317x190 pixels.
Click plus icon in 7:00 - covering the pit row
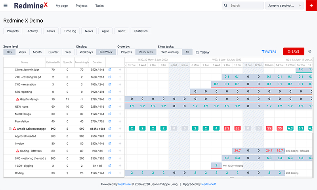coord(120,77)
